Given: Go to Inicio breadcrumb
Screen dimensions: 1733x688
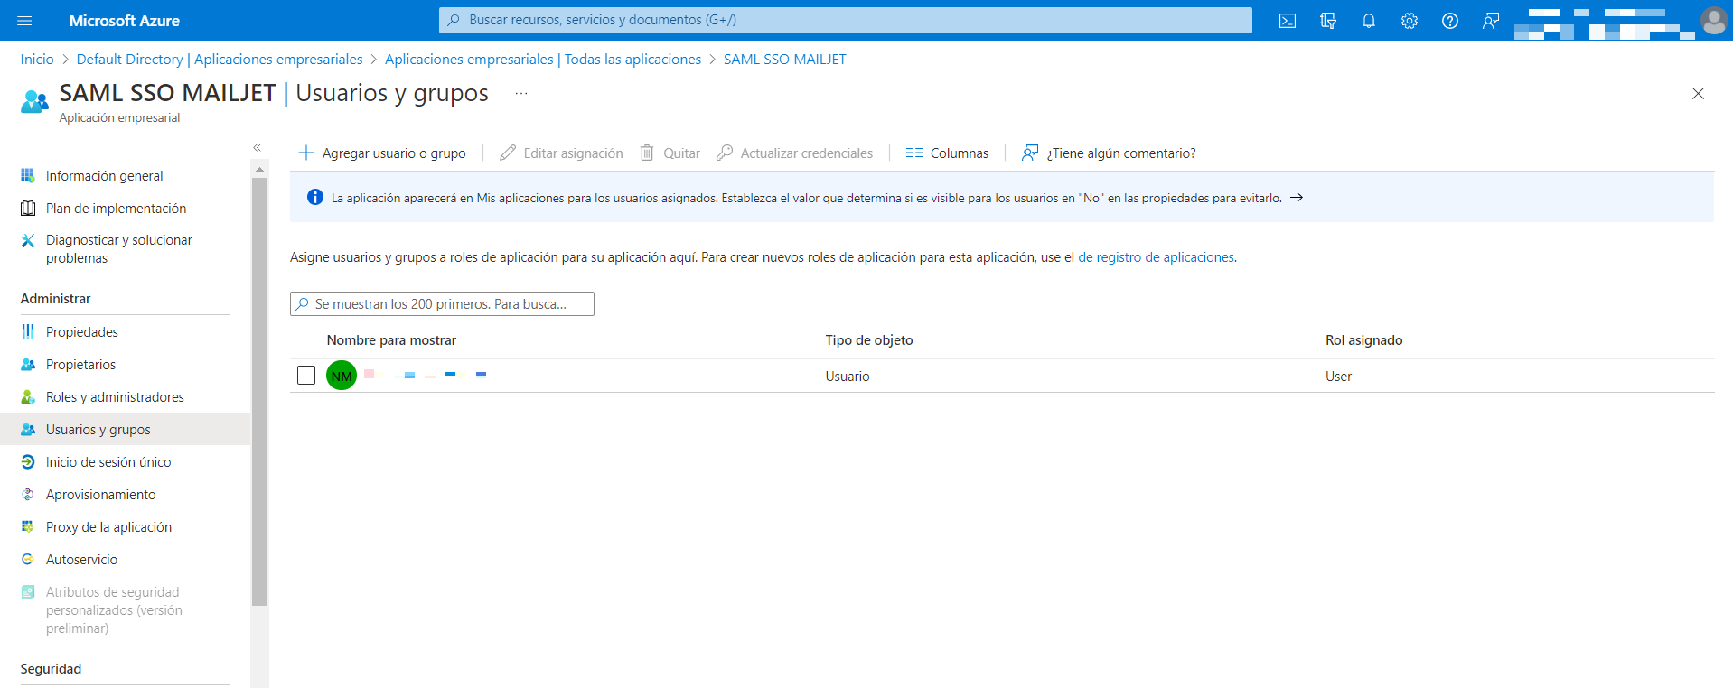Looking at the screenshot, I should pos(37,59).
